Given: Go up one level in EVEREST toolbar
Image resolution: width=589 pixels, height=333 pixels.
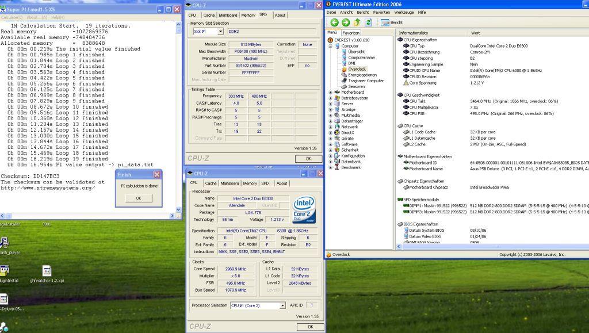Looking at the screenshot, I should (x=357, y=22).
